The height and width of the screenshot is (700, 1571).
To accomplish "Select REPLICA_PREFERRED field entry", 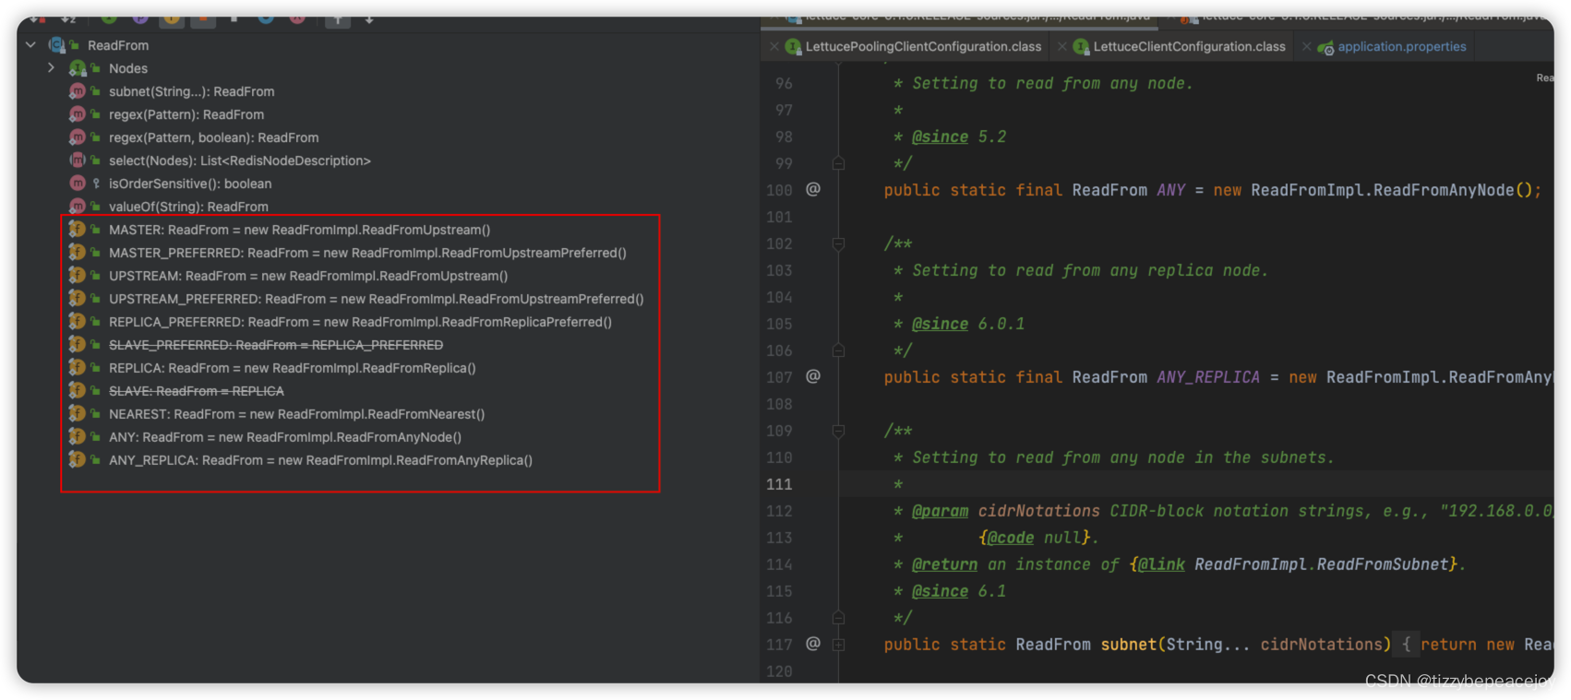I will [x=360, y=322].
